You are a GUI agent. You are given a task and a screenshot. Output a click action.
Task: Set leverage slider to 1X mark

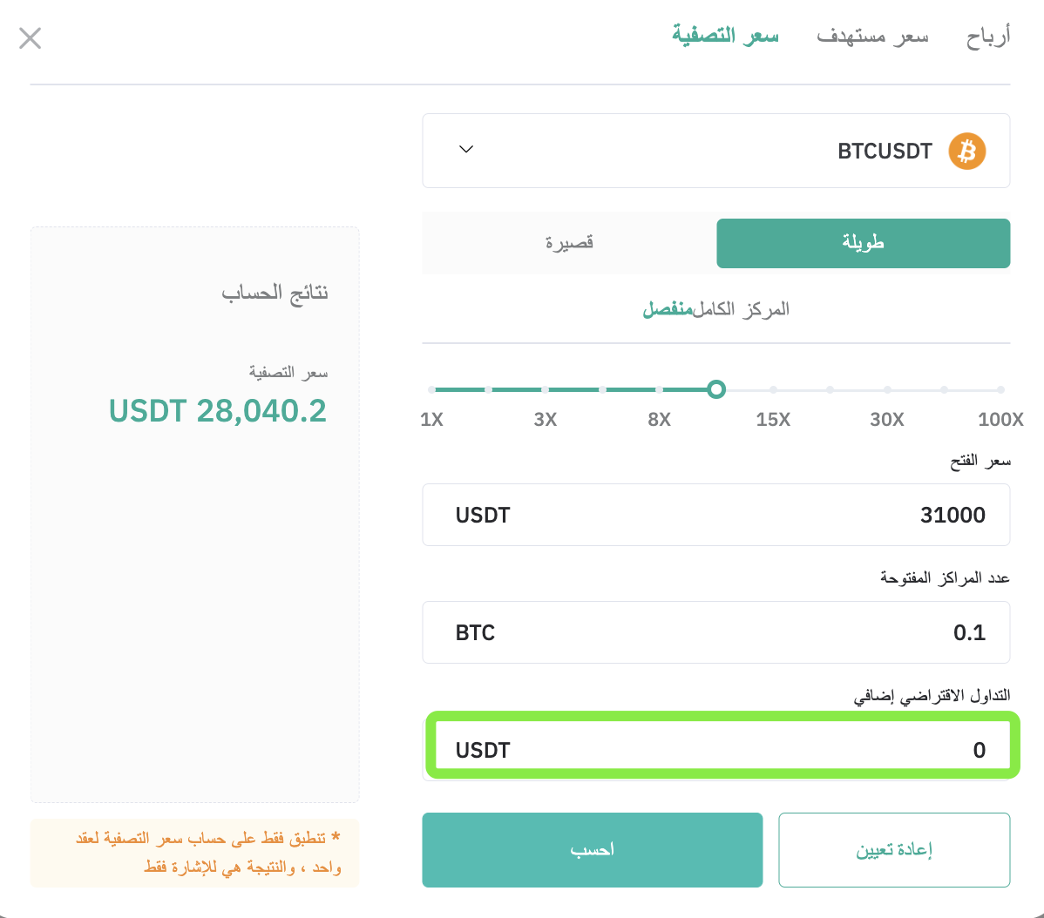(431, 390)
